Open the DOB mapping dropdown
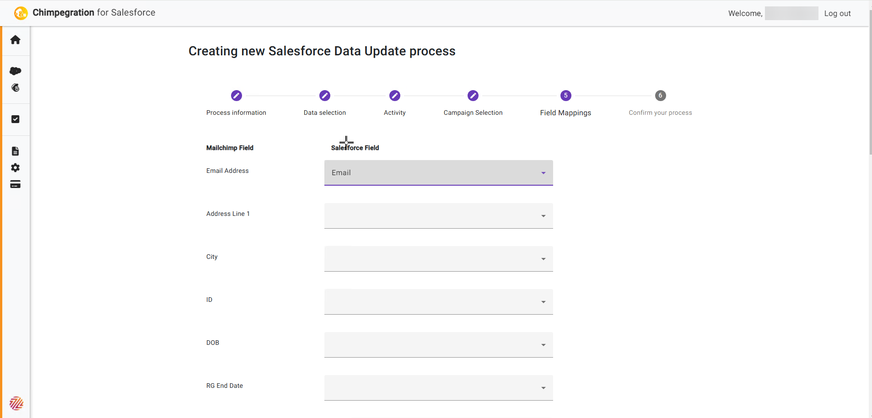Screen dimensions: 872x418 [x=439, y=345]
